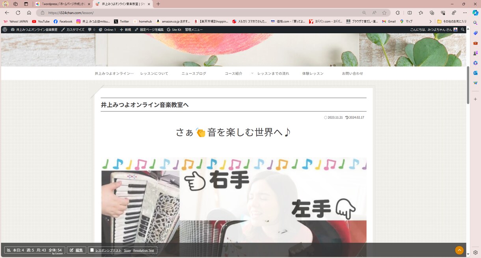The image size is (481, 258).
Task: Click the 編集 edit button
Action: 76,250
